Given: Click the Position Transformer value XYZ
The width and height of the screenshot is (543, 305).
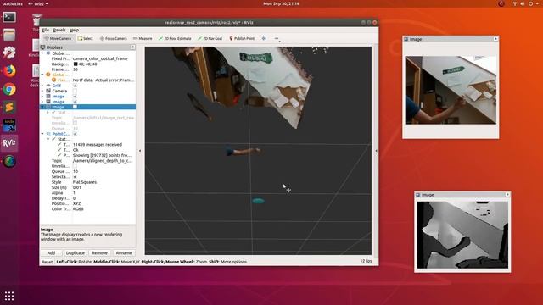Looking at the screenshot, I should point(76,203).
